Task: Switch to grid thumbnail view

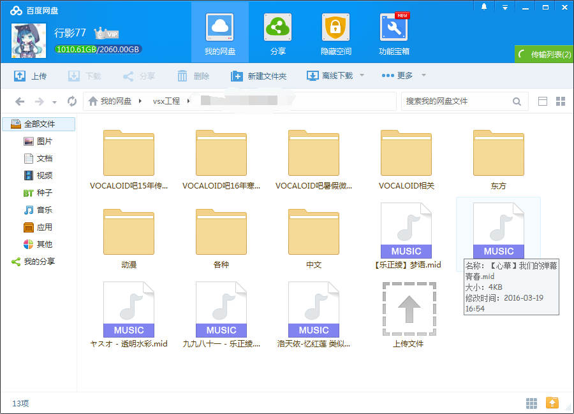Action: (x=561, y=101)
